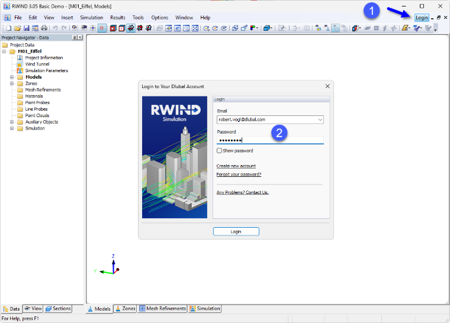
Task: Close the Login to Your Dlubal Account dialog
Action: point(327,86)
